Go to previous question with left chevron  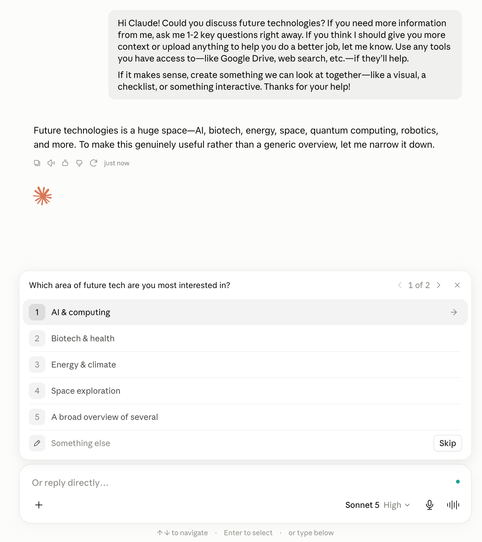[x=400, y=285]
